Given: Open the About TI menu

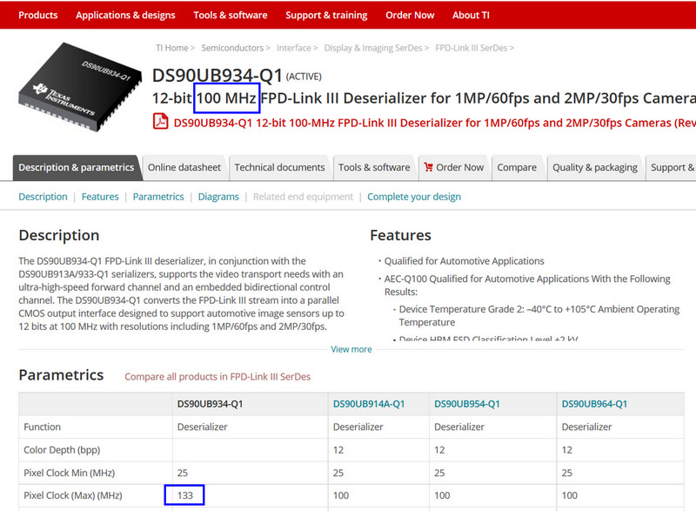Looking at the screenshot, I should point(471,15).
